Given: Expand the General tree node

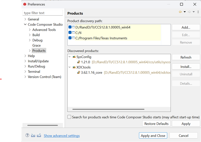Looking at the screenshot, I should click(x=25, y=19).
